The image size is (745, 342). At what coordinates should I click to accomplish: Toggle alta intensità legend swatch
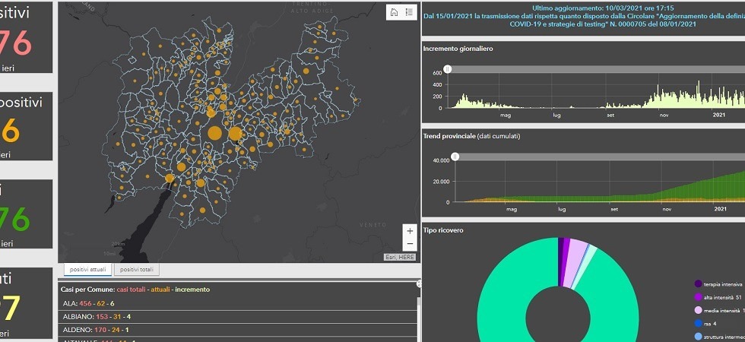coord(698,297)
